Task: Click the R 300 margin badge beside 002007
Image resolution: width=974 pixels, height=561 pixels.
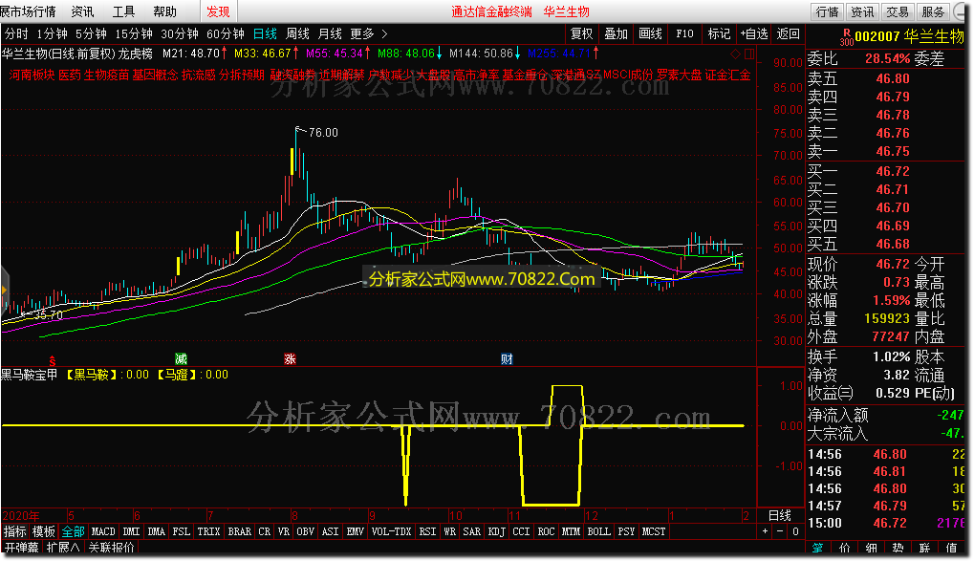Action: tap(846, 37)
